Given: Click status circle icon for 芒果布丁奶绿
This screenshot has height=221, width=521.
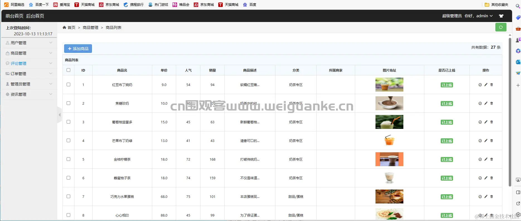Looking at the screenshot, I should 480,141.
